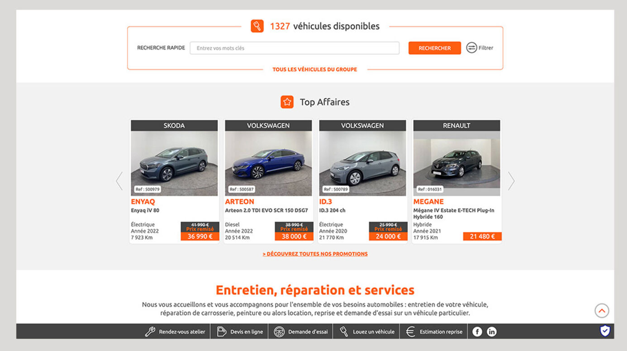Open Devis en ligne footer link
Image resolution: width=627 pixels, height=351 pixels.
point(247,332)
